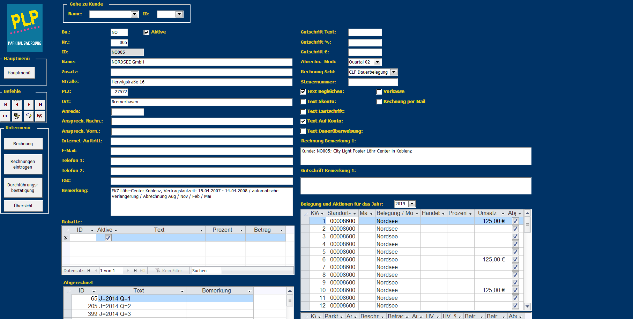633x319 pixels.
Task: Uncheck the Aktive checkbox
Action: (147, 32)
